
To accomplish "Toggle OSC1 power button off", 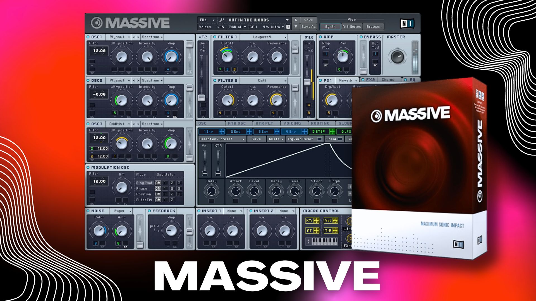I will 88,37.
